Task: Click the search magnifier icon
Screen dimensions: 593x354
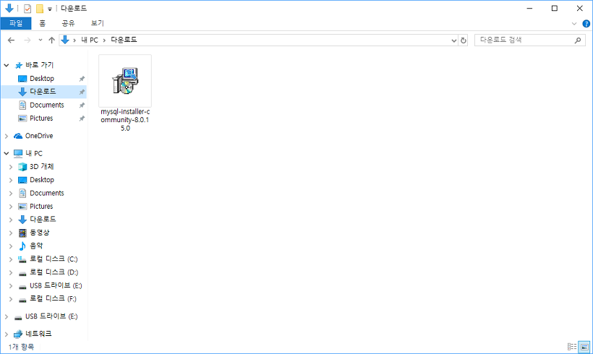Action: 578,40
